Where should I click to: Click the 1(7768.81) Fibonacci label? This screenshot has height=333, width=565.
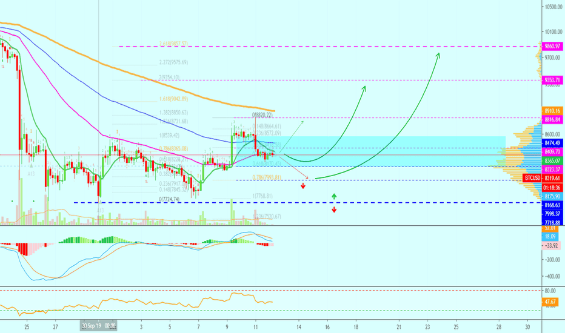click(x=262, y=196)
